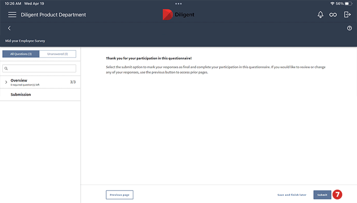Focus the question search field
The width and height of the screenshot is (357, 203).
pos(40,68)
